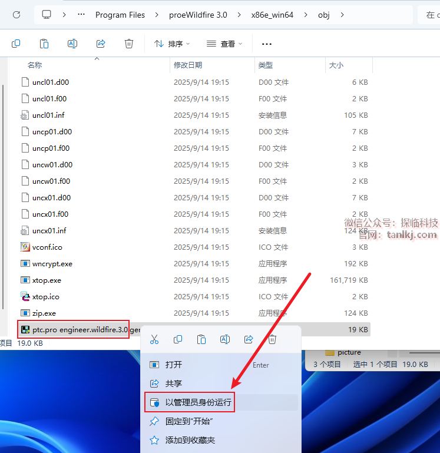Expand the three-dot more options menu
Image resolution: width=440 pixels, height=453 pixels.
click(x=267, y=44)
